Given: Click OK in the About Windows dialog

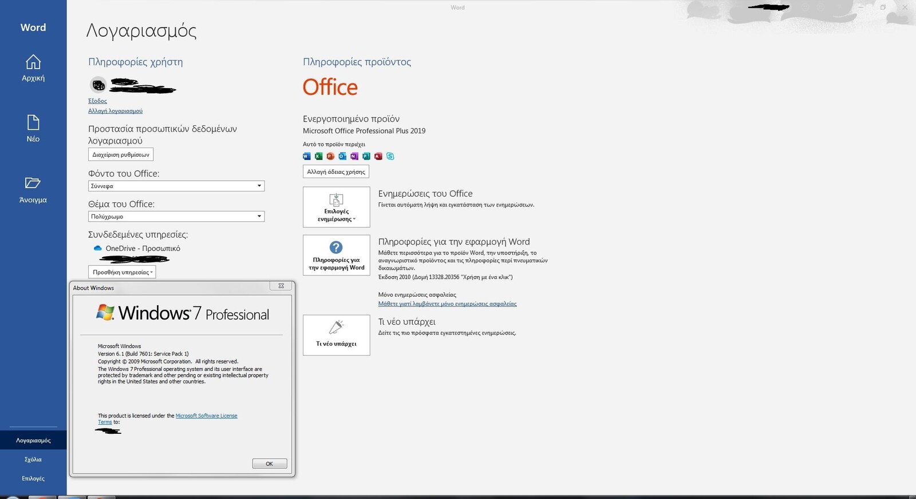Looking at the screenshot, I should coord(269,464).
